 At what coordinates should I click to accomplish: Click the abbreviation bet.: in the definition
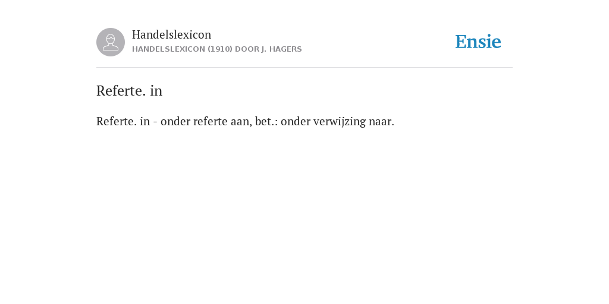266,121
